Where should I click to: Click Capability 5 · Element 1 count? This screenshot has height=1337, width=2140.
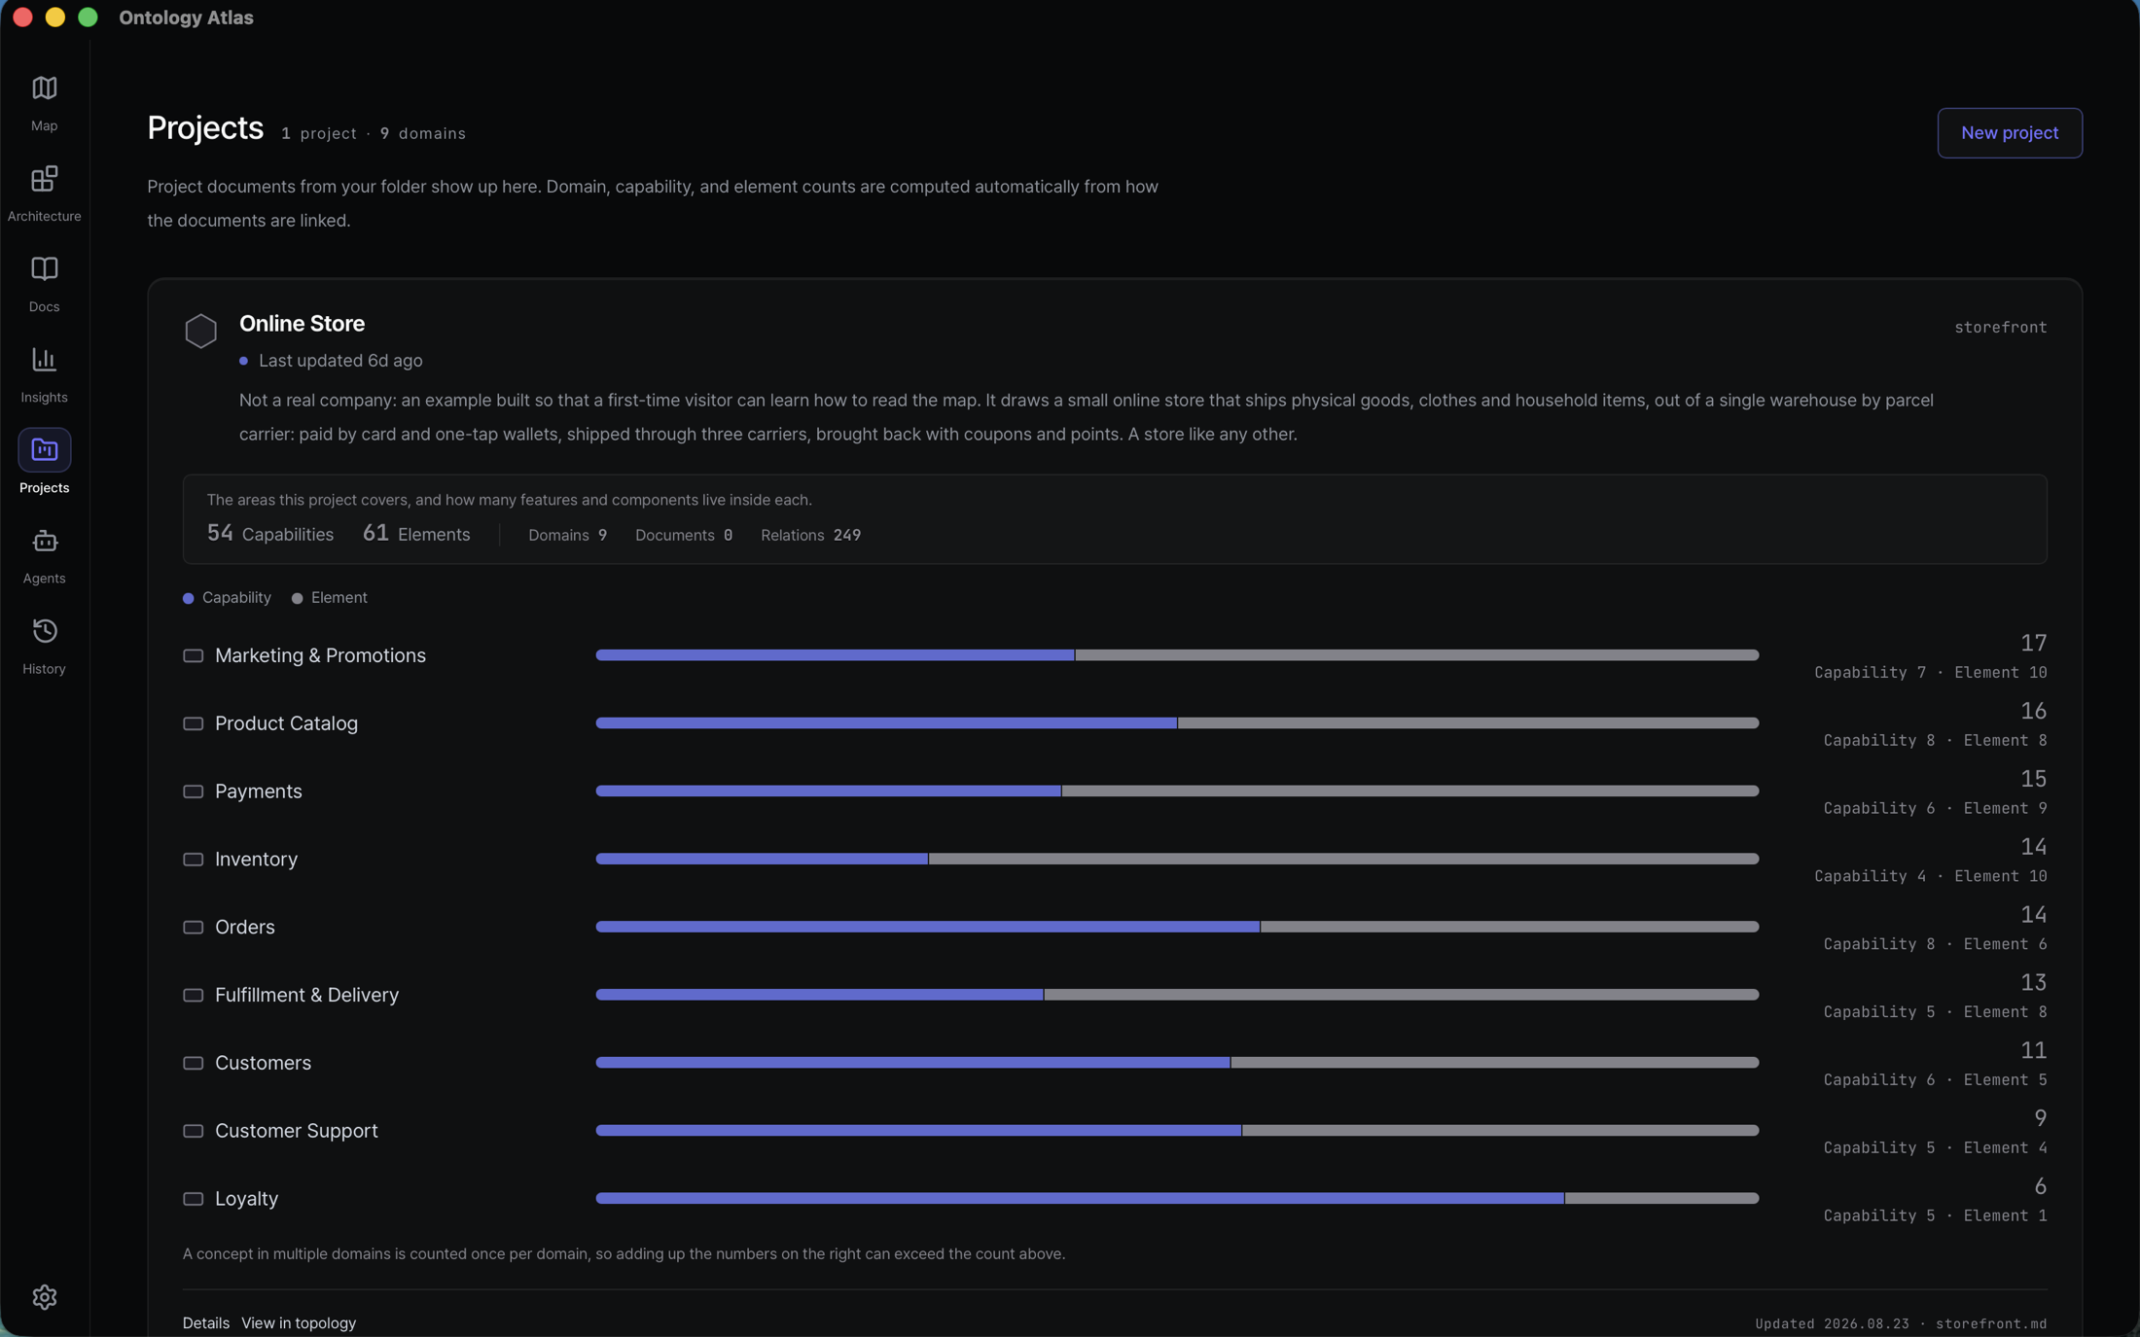pyautogui.click(x=1936, y=1216)
